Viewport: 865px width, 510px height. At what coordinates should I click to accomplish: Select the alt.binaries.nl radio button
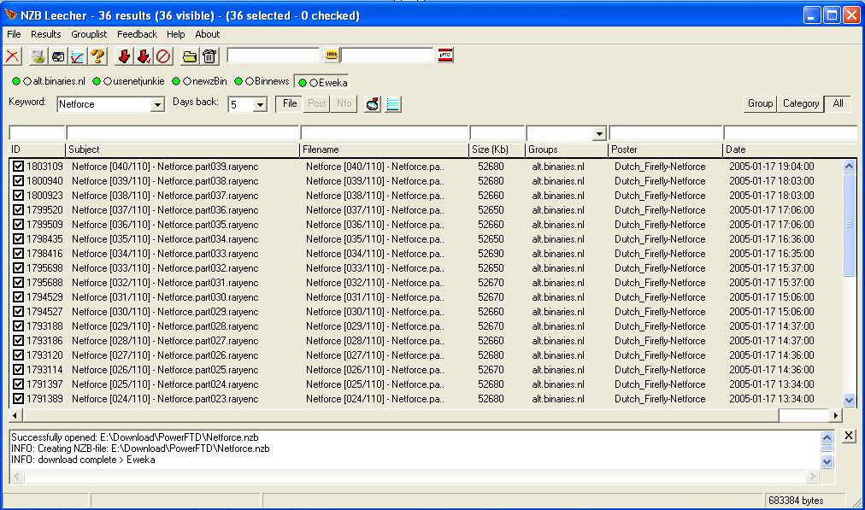[x=27, y=82]
